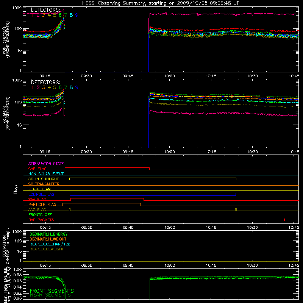Click the NON_SOLAR_EVENT flag label

(x=46, y=174)
